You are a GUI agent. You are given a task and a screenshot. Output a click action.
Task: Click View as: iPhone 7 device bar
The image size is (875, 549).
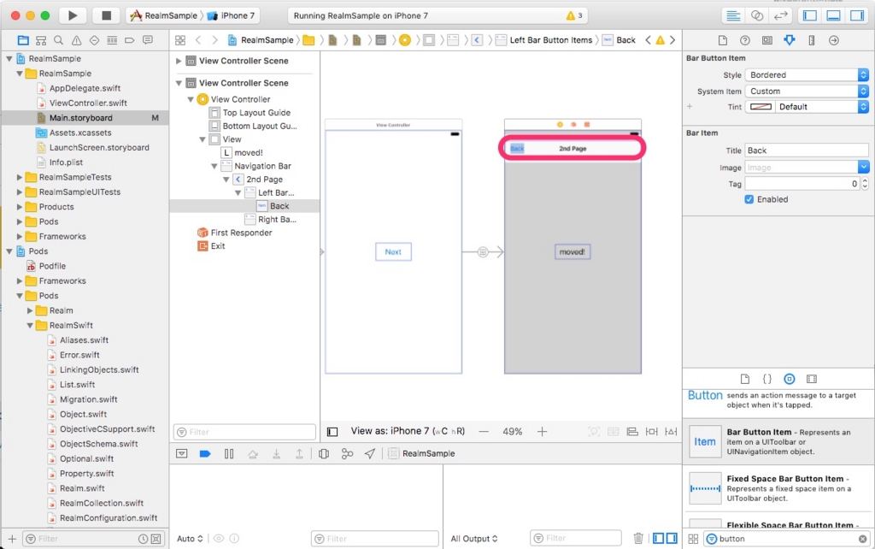click(x=408, y=431)
